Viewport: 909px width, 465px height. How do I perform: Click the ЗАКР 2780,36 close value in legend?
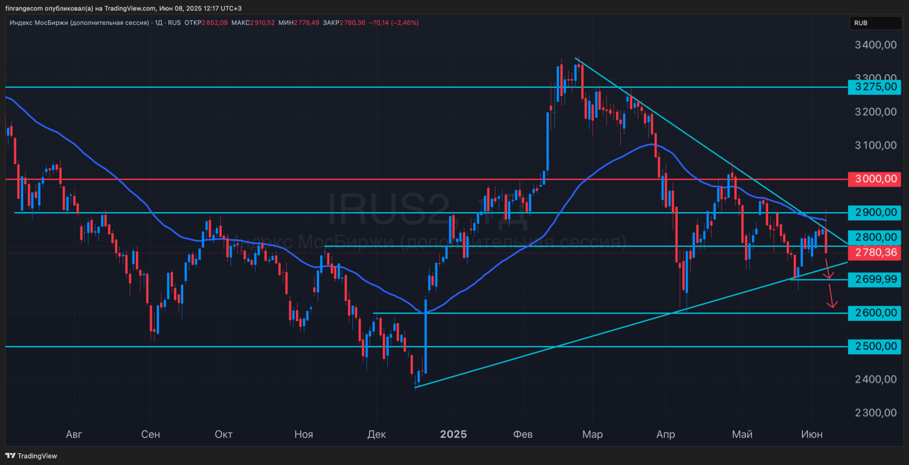tap(344, 23)
